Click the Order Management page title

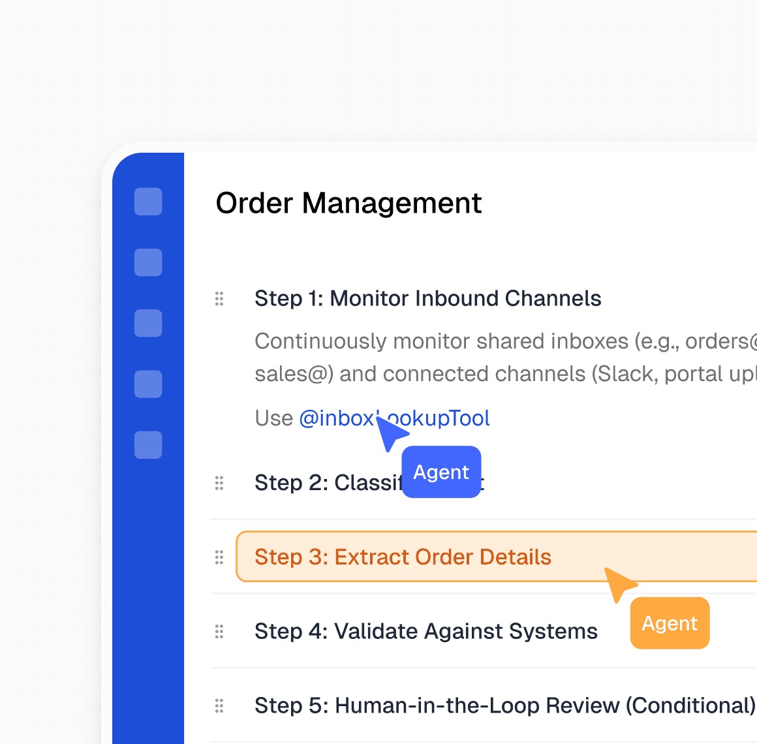[348, 203]
